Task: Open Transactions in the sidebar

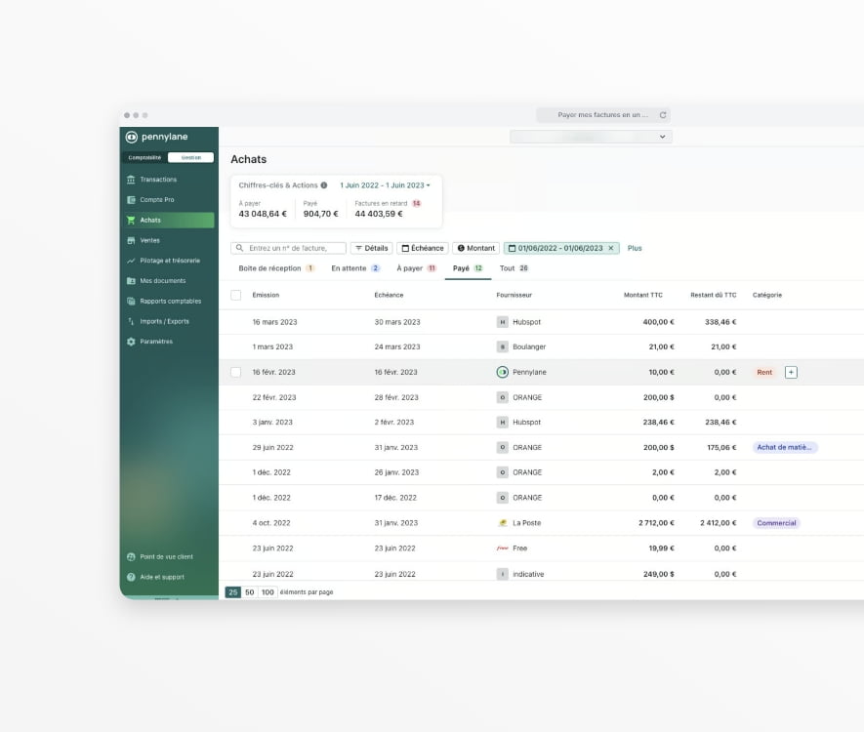Action: [x=158, y=180]
